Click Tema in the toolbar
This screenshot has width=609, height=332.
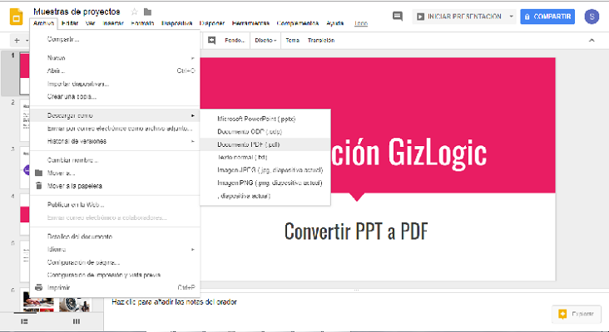(x=293, y=41)
